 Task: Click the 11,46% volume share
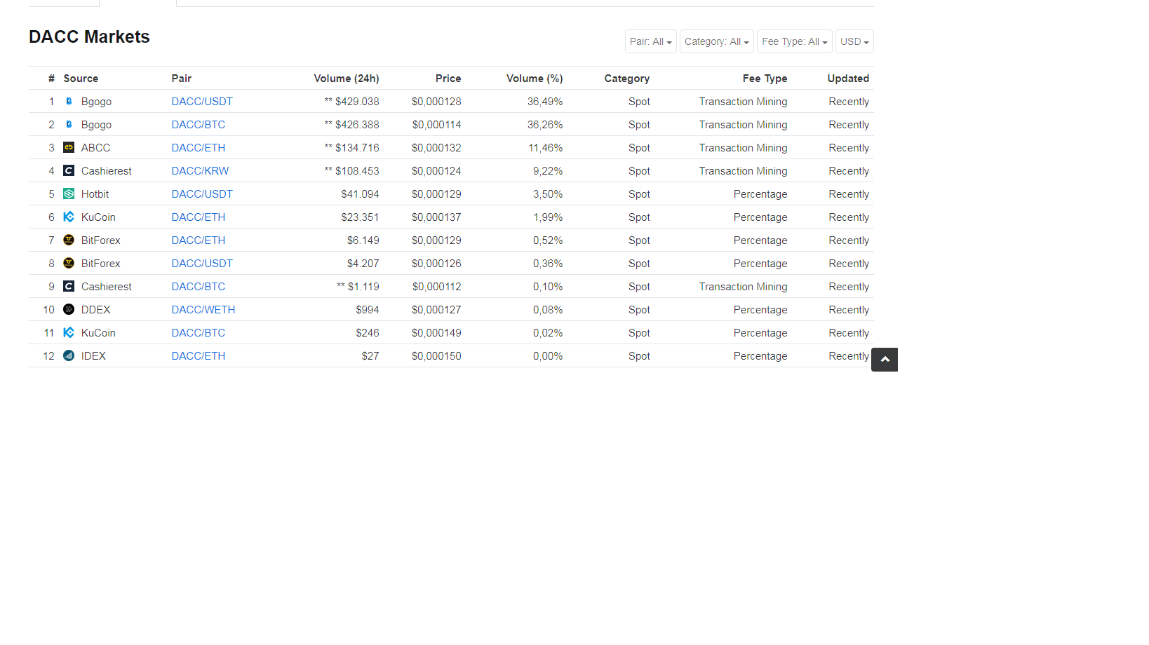pyautogui.click(x=545, y=148)
